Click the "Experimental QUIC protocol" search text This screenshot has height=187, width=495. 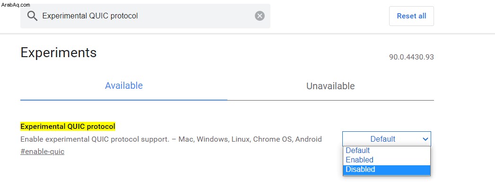pos(90,16)
